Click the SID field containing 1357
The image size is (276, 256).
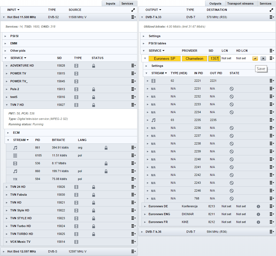pos(214,58)
